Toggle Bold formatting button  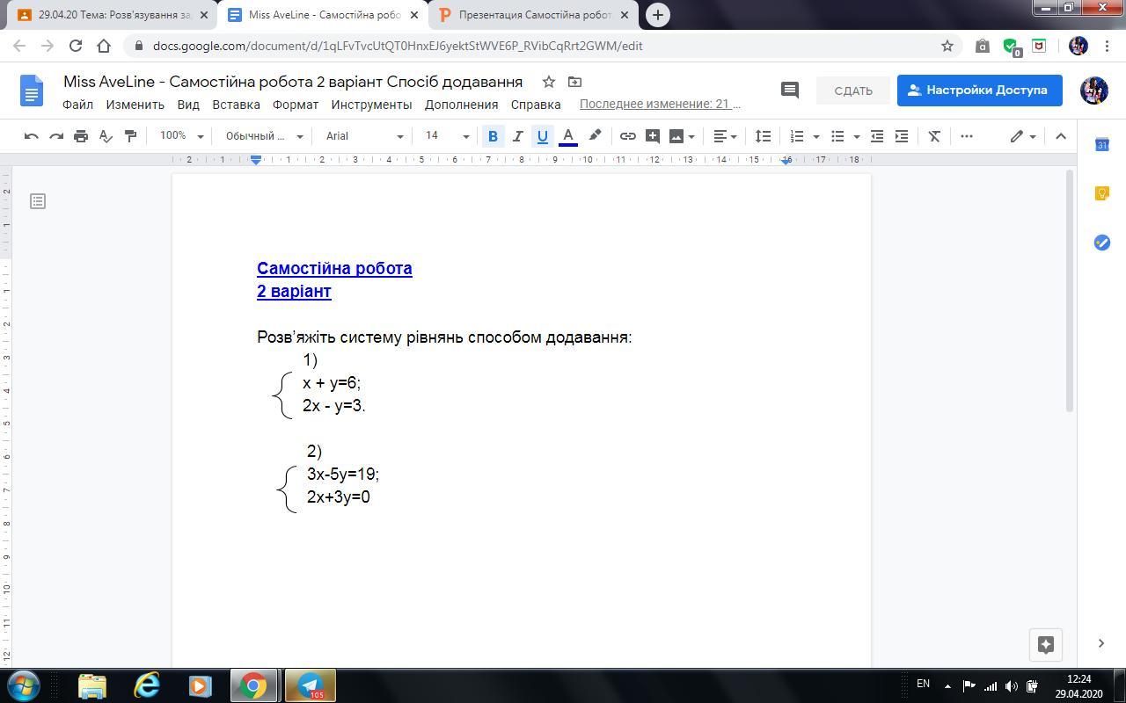point(493,136)
